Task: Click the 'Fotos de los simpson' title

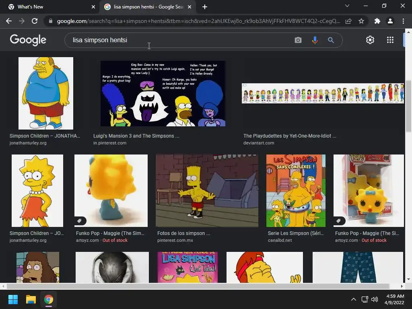Action: 183,233
